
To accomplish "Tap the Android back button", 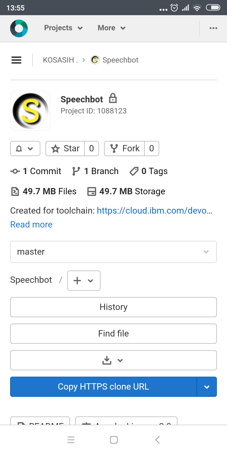I will point(158,440).
